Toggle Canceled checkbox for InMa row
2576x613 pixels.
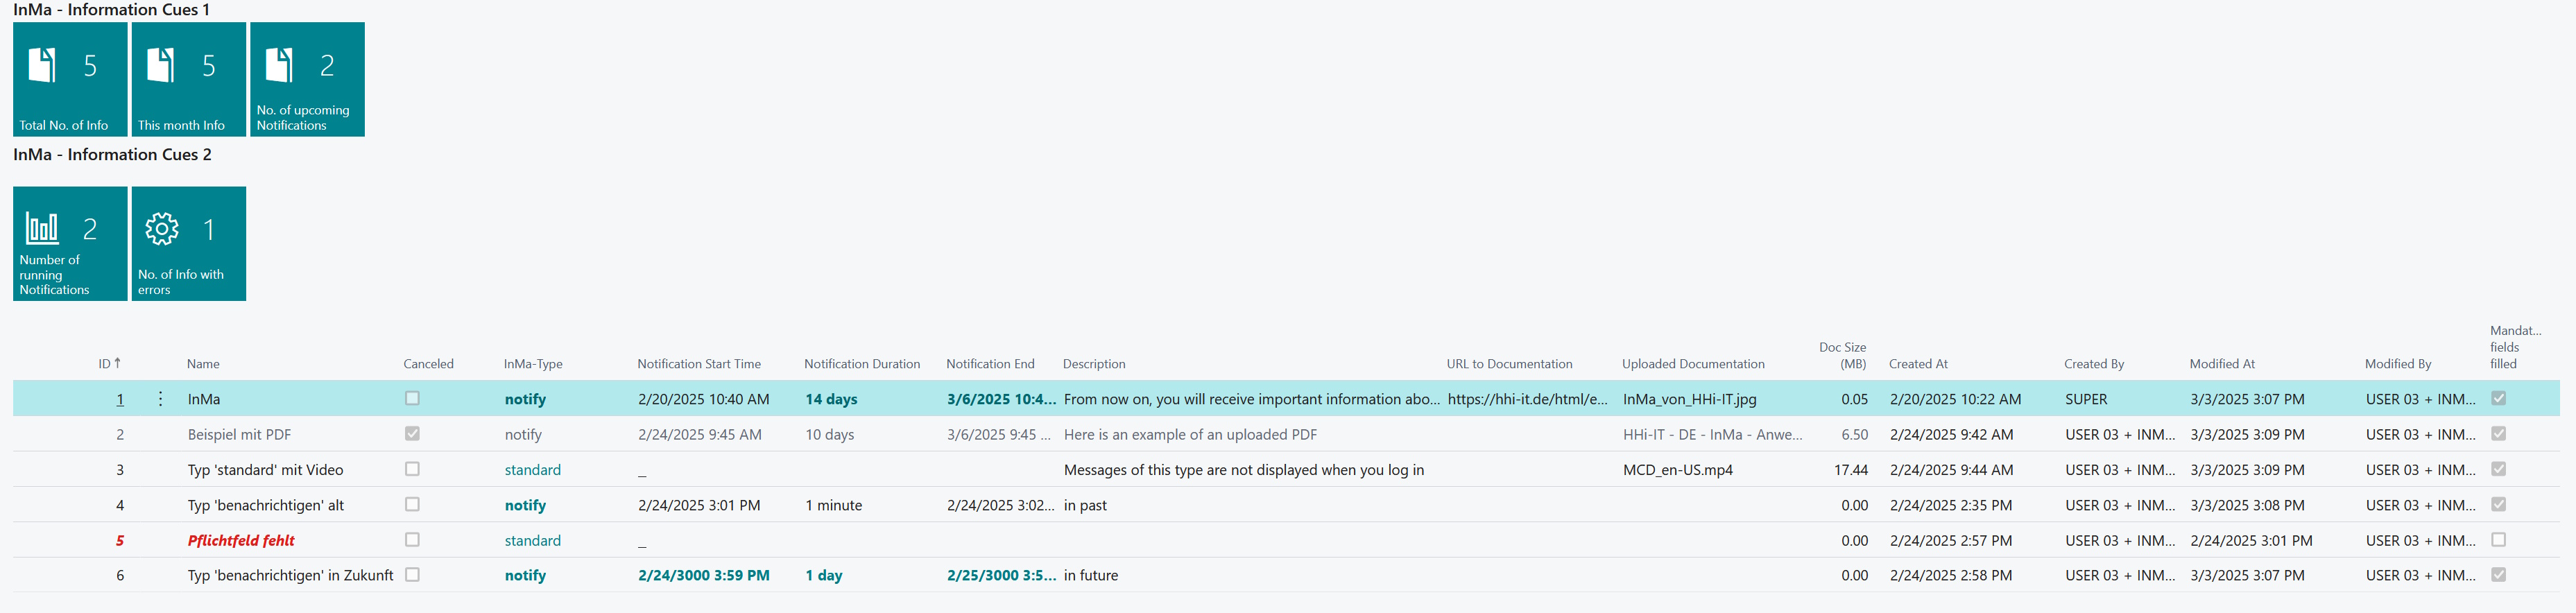(x=412, y=398)
